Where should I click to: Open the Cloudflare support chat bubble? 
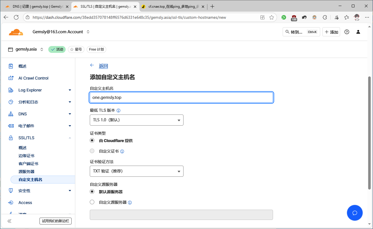click(x=355, y=213)
